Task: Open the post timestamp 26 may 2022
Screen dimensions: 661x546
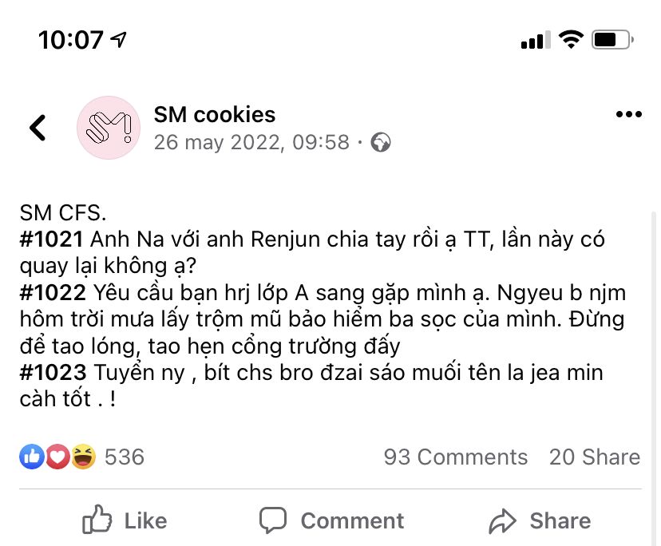Action: (251, 143)
